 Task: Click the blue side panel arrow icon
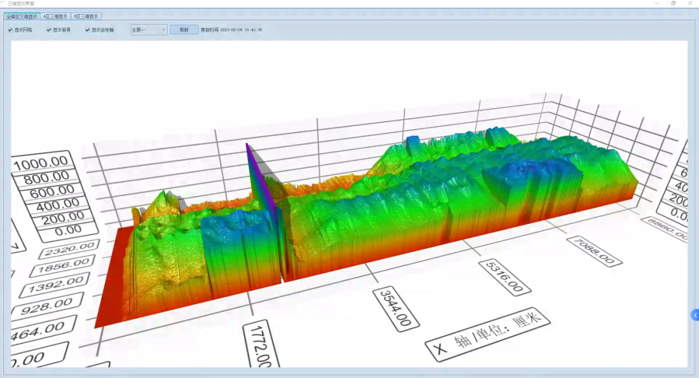(x=695, y=315)
